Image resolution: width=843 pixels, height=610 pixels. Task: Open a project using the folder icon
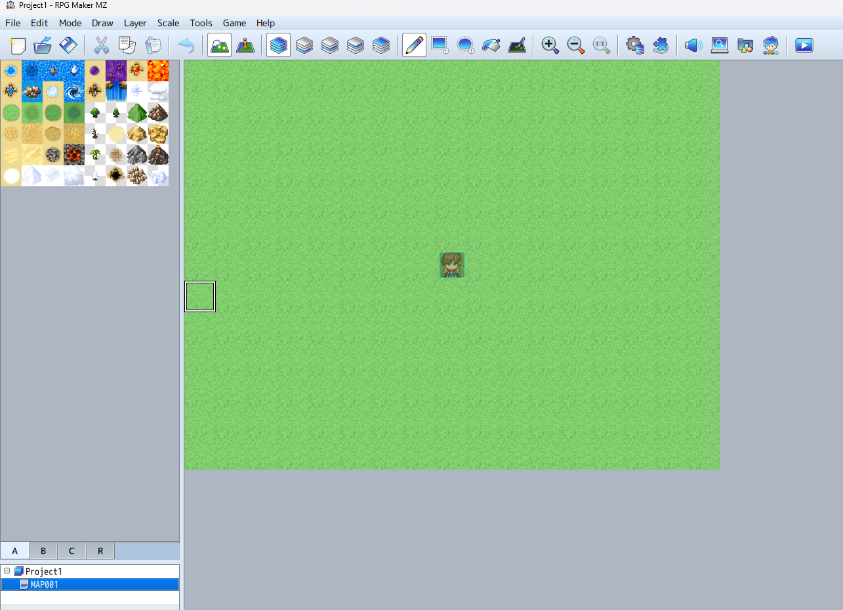(43, 45)
